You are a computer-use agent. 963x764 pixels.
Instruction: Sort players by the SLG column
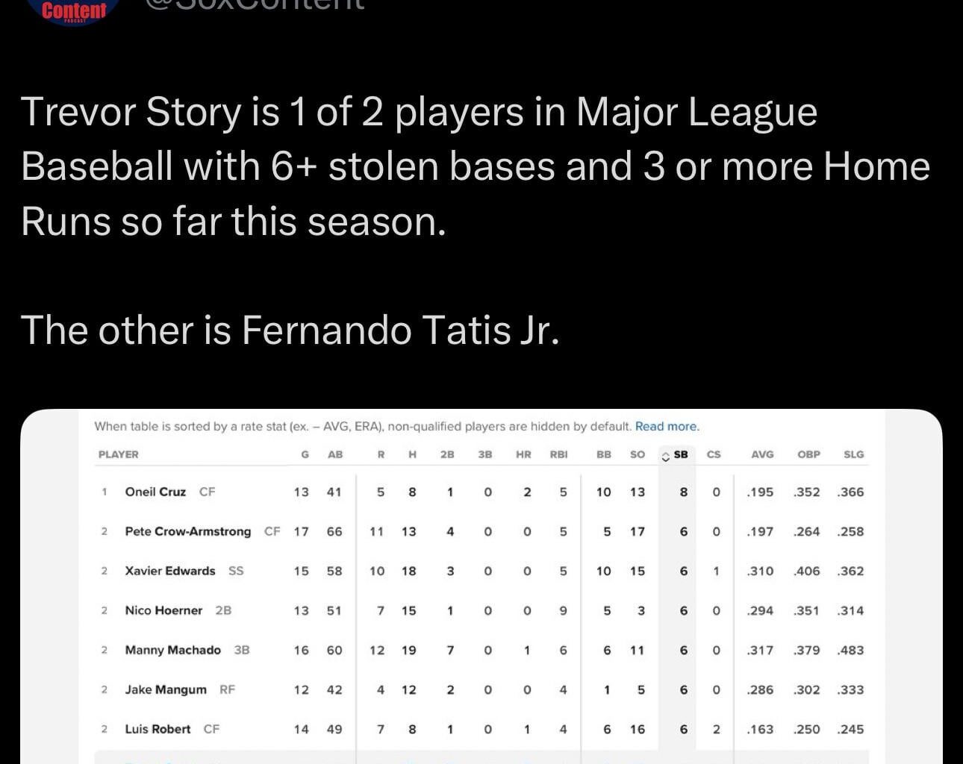[854, 454]
